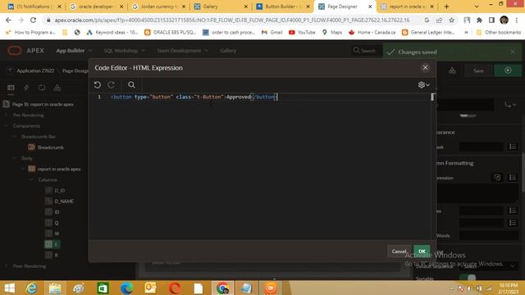Collapse the Breadcrumb Bar node
This screenshot has width=525, height=295.
15,137
